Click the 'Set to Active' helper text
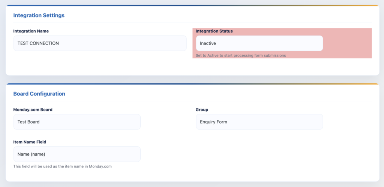 [x=241, y=55]
